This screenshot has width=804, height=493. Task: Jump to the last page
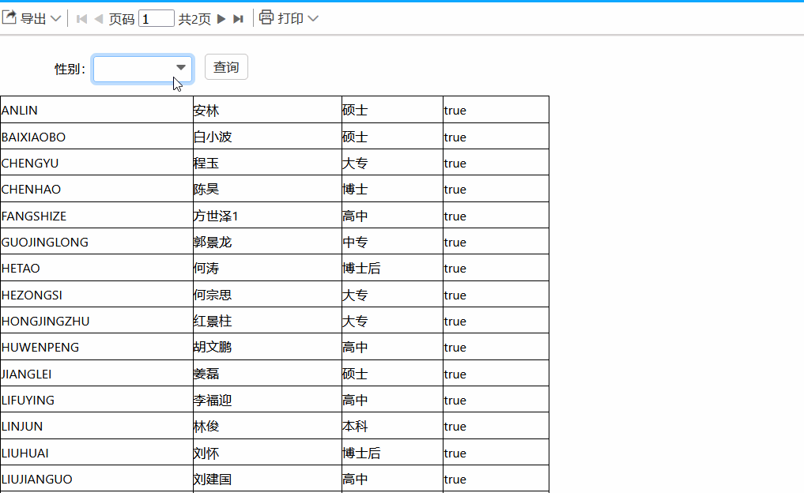[238, 19]
